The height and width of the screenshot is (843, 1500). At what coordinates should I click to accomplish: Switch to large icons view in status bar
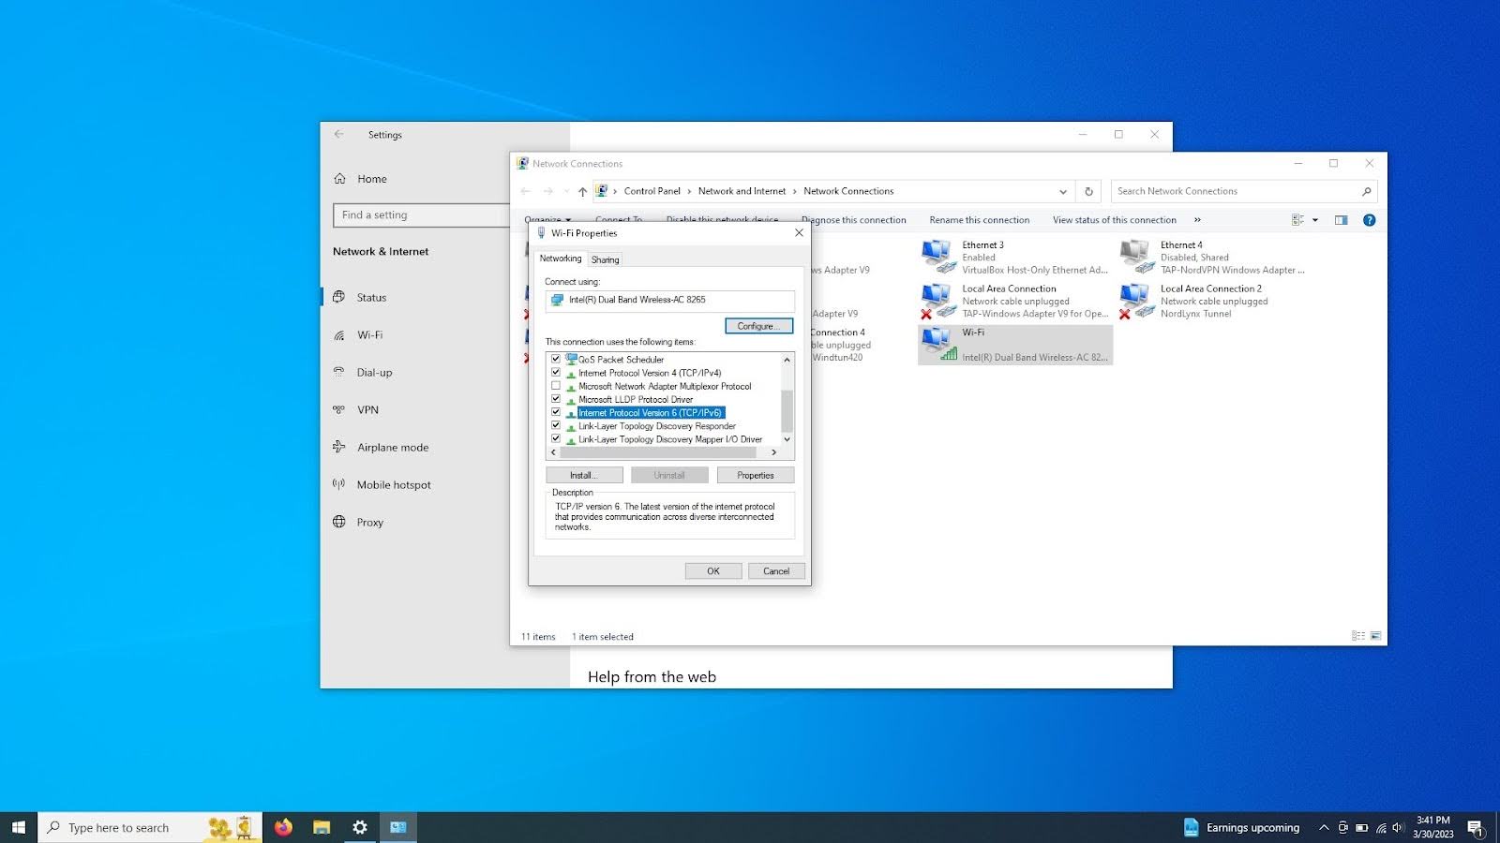point(1375,636)
